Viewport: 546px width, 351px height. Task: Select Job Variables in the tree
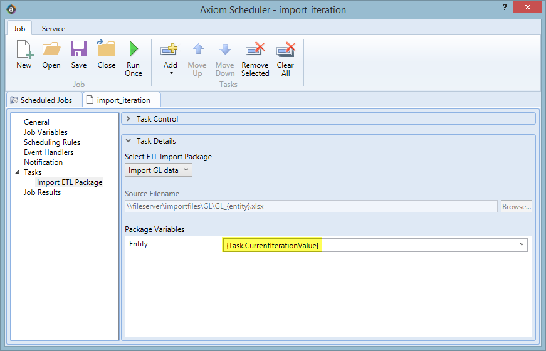click(x=46, y=132)
